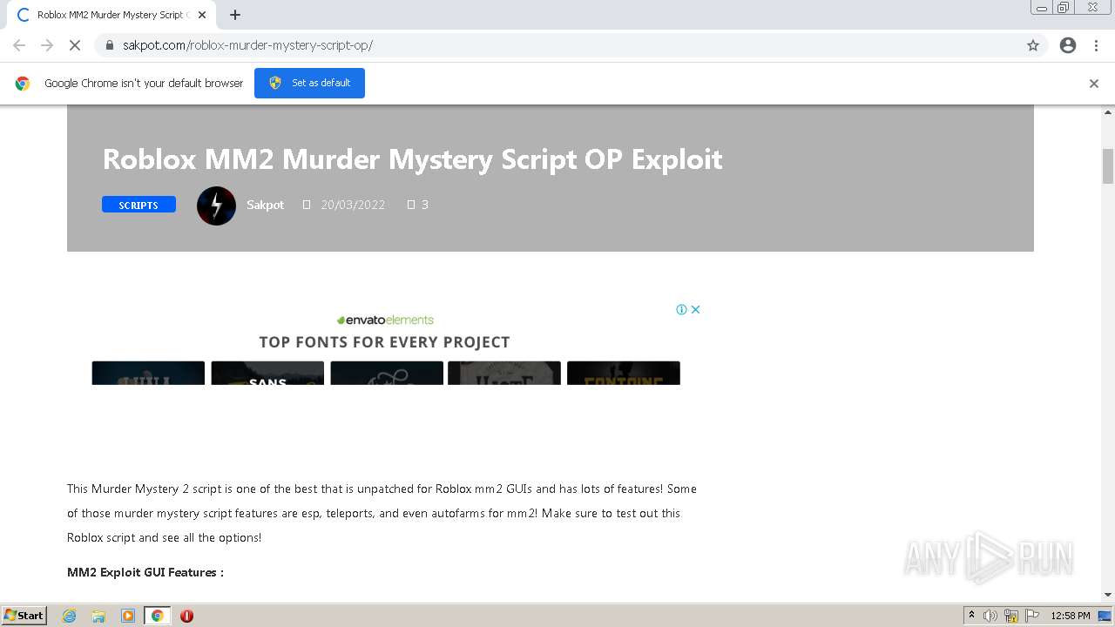Viewport: 1115px width, 627px height.
Task: Open the media player taskbar icon
Action: click(128, 616)
